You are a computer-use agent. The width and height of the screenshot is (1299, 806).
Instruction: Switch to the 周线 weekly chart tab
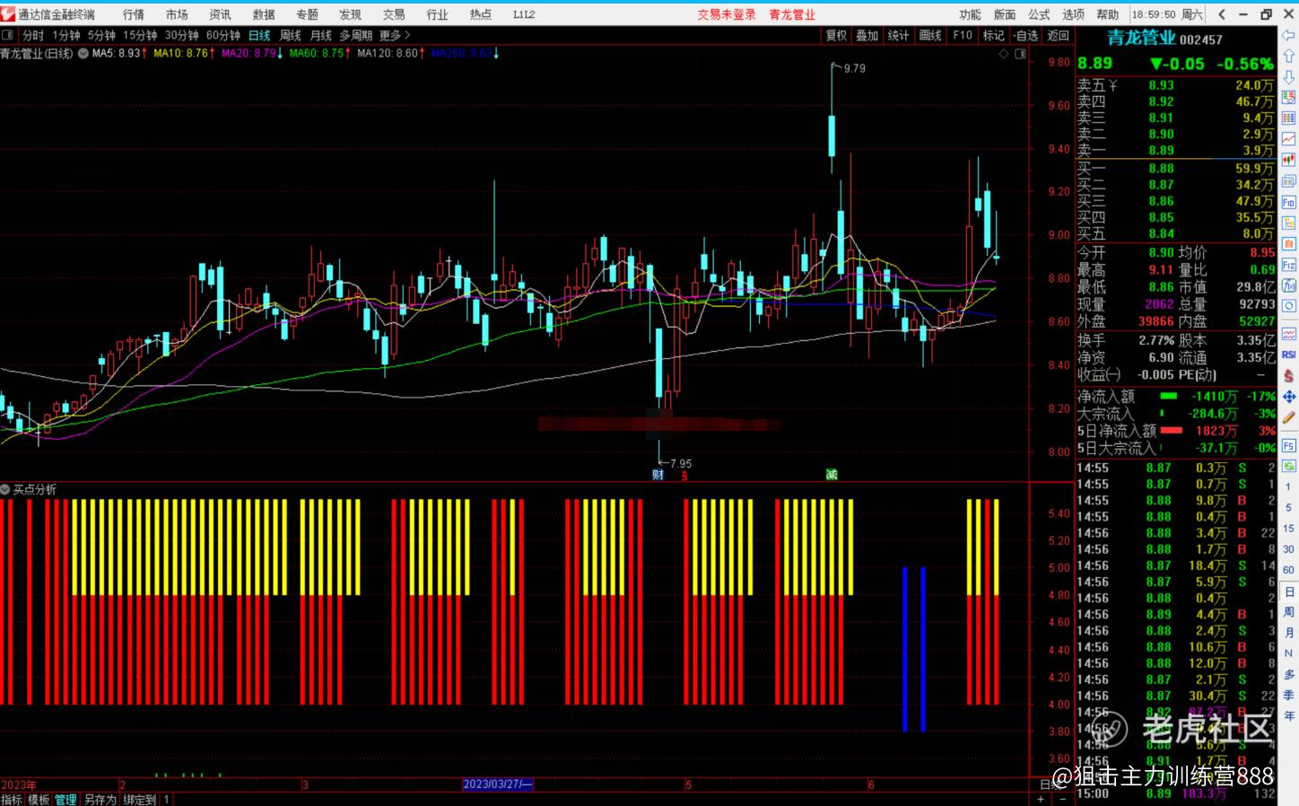click(x=291, y=35)
